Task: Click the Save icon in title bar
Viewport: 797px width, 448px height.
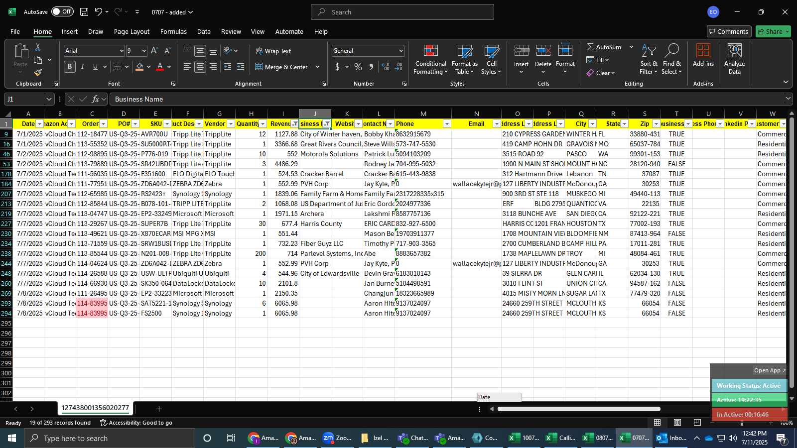Action: tap(84, 12)
